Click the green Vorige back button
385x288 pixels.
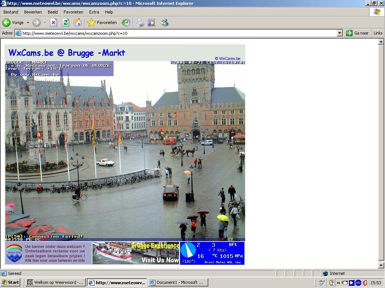coord(13,22)
